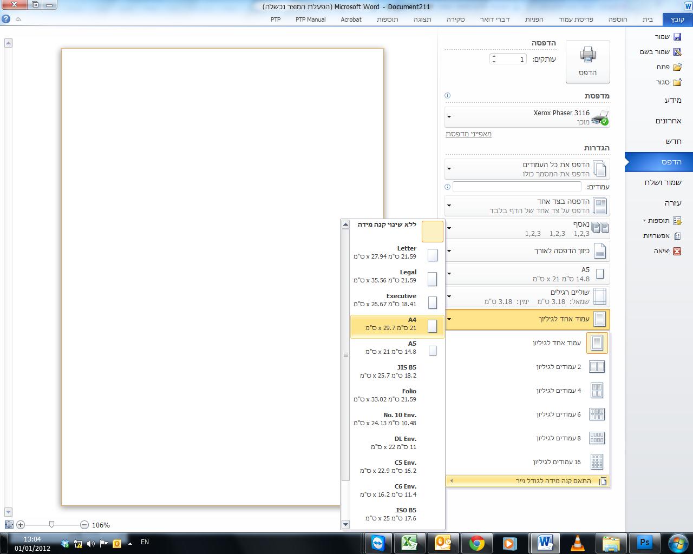Open נאסף collation dropdown
This screenshot has width=693, height=554.
click(527, 228)
